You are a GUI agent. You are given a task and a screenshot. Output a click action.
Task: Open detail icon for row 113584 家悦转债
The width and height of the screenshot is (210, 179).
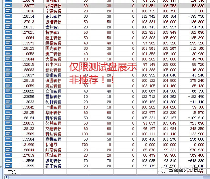tap(8, 139)
